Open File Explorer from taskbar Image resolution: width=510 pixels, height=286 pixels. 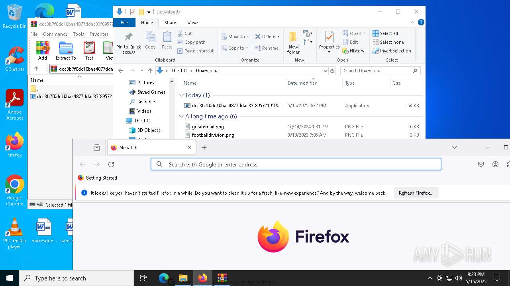pyautogui.click(x=183, y=278)
